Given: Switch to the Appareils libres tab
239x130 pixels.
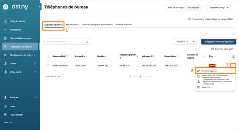Looking at the screenshot, I should pyautogui.click(x=72, y=25).
